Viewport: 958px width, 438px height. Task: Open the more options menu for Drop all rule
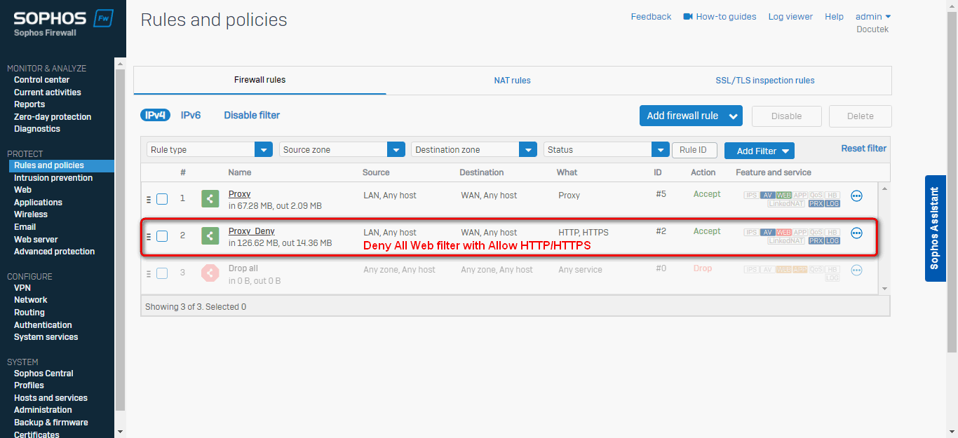pos(856,270)
